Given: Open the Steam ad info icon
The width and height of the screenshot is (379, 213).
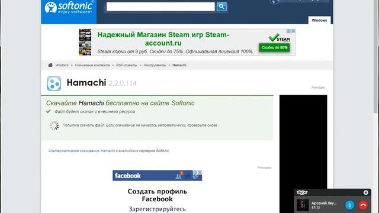Looking at the screenshot, I should (288, 31).
